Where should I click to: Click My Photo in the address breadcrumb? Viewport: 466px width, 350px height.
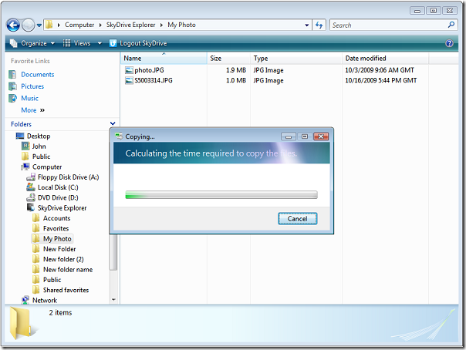point(181,25)
